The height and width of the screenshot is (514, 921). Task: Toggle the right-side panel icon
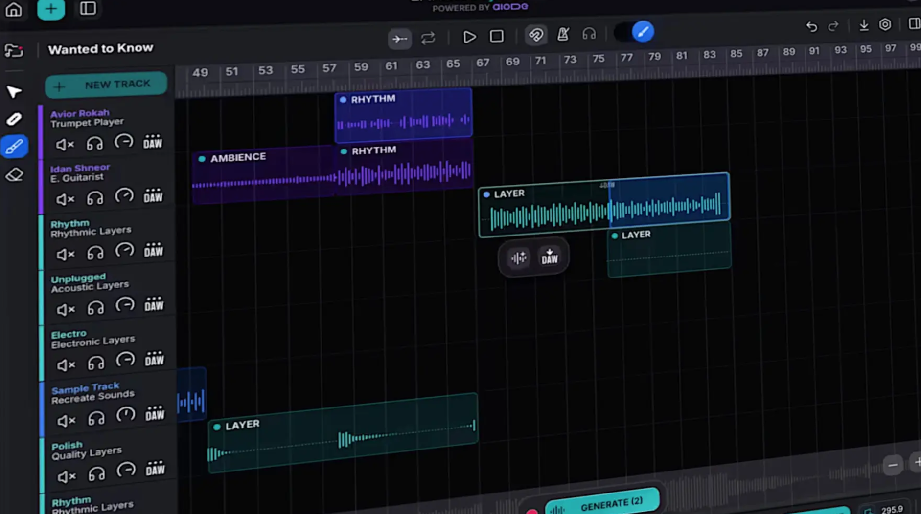point(914,23)
